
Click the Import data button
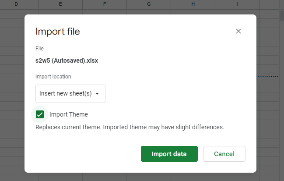tap(169, 154)
